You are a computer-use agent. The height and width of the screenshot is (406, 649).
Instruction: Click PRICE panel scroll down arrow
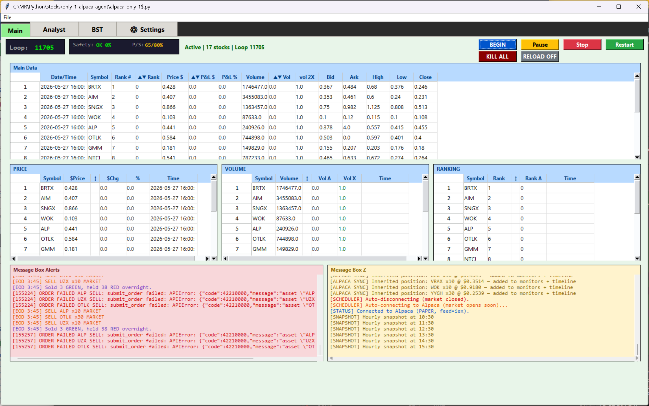coord(214,258)
